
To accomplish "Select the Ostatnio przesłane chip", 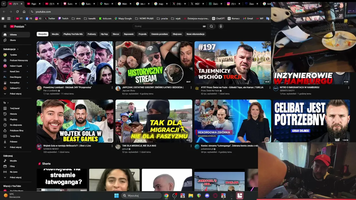I will (160, 34).
